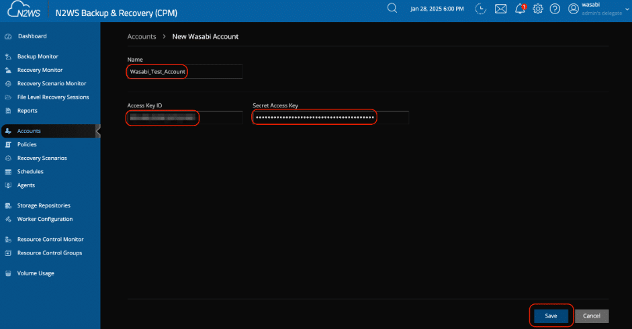Click the File Level Recovery Sessions icon
632x329 pixels.
[x=8, y=97]
